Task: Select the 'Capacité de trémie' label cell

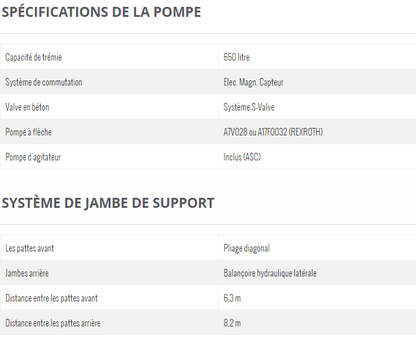Action: [109, 57]
